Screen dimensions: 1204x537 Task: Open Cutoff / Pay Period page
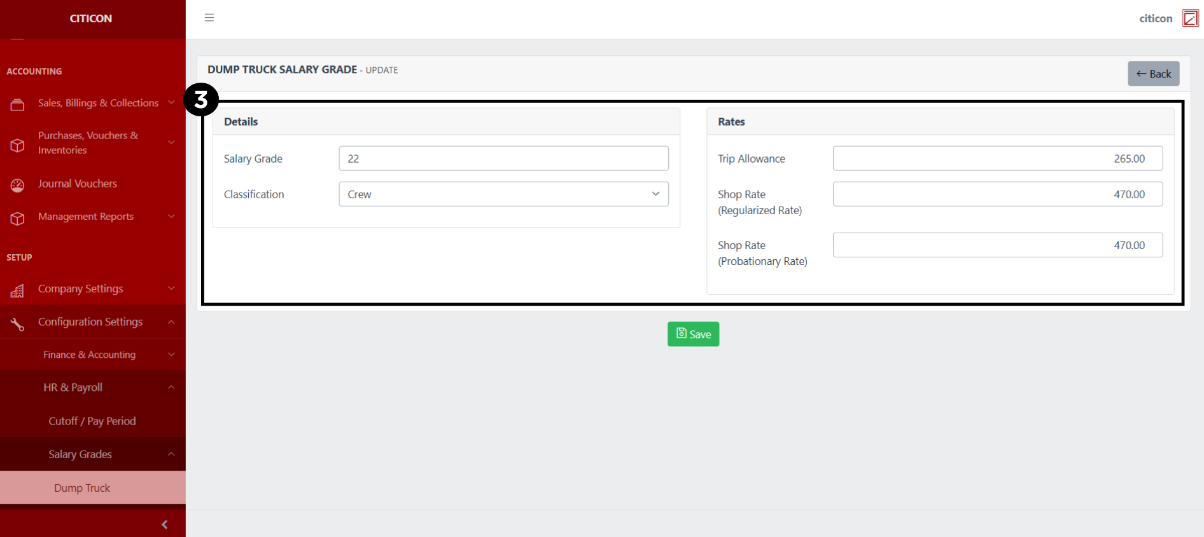92,421
